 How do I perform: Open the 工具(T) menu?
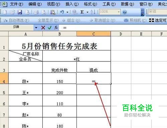point(109,4)
